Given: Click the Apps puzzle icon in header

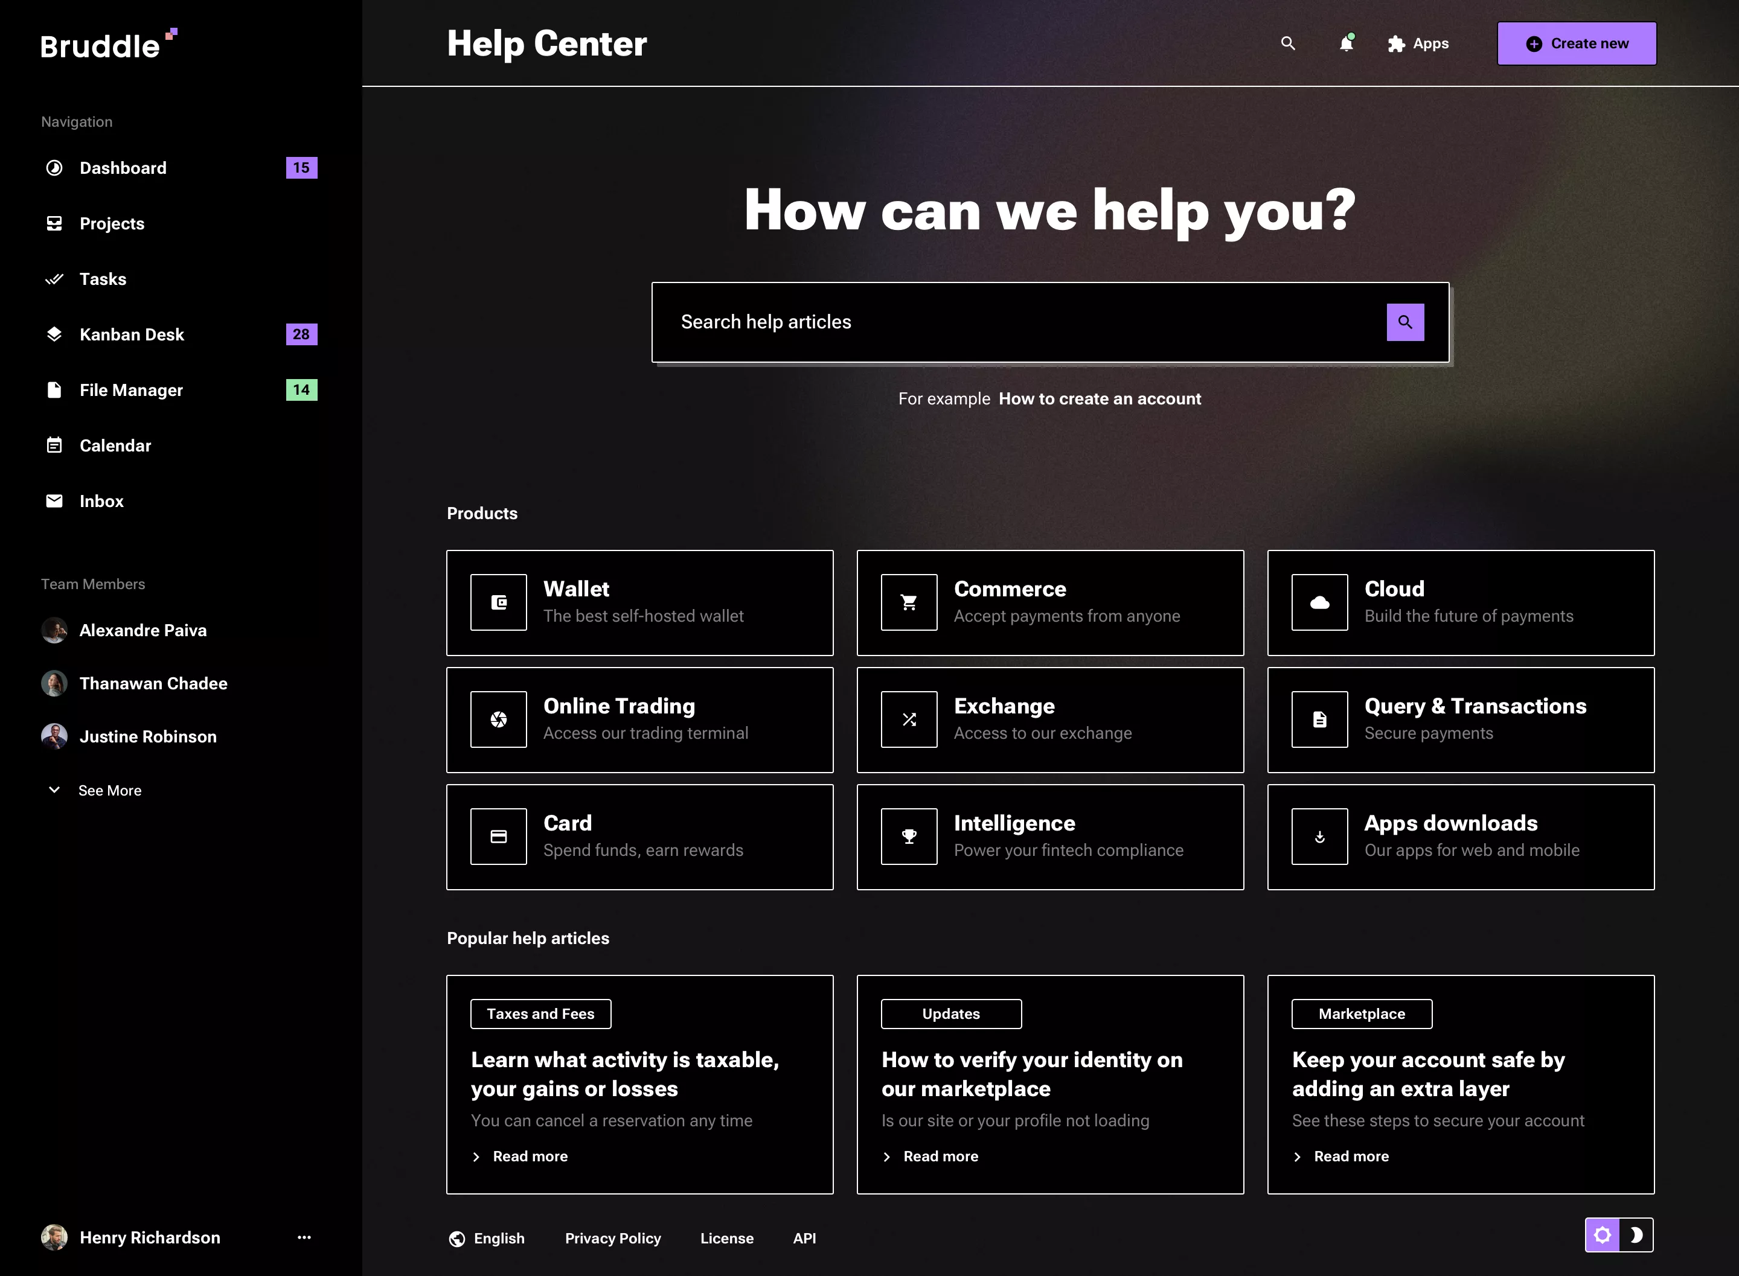Looking at the screenshot, I should (x=1395, y=44).
